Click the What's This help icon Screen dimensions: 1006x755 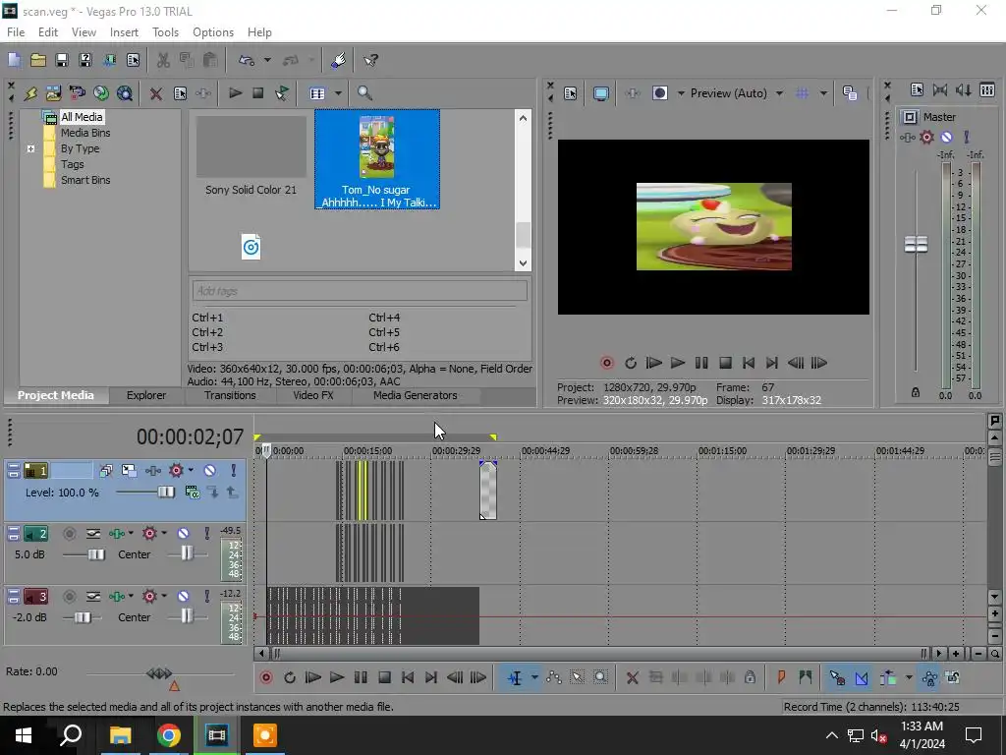pyautogui.click(x=370, y=60)
